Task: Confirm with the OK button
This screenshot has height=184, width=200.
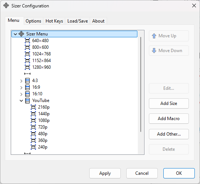Action: click(x=179, y=173)
